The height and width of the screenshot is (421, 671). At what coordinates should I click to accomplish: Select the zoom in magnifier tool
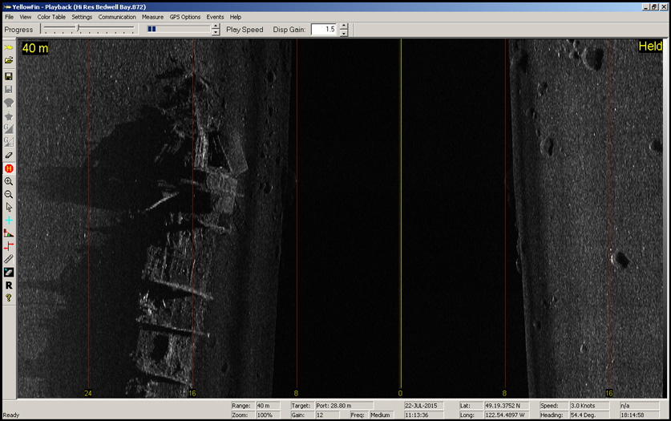coord(9,182)
